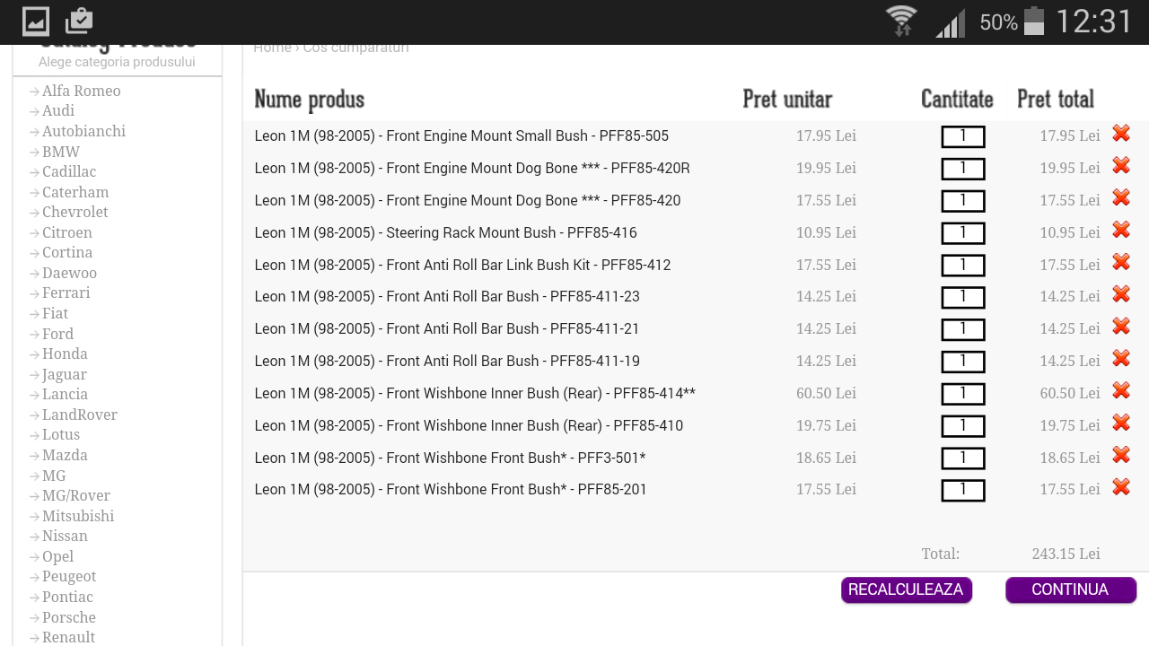Click the Cantitate column header
Screen dimensions: 1149x646
click(x=957, y=99)
